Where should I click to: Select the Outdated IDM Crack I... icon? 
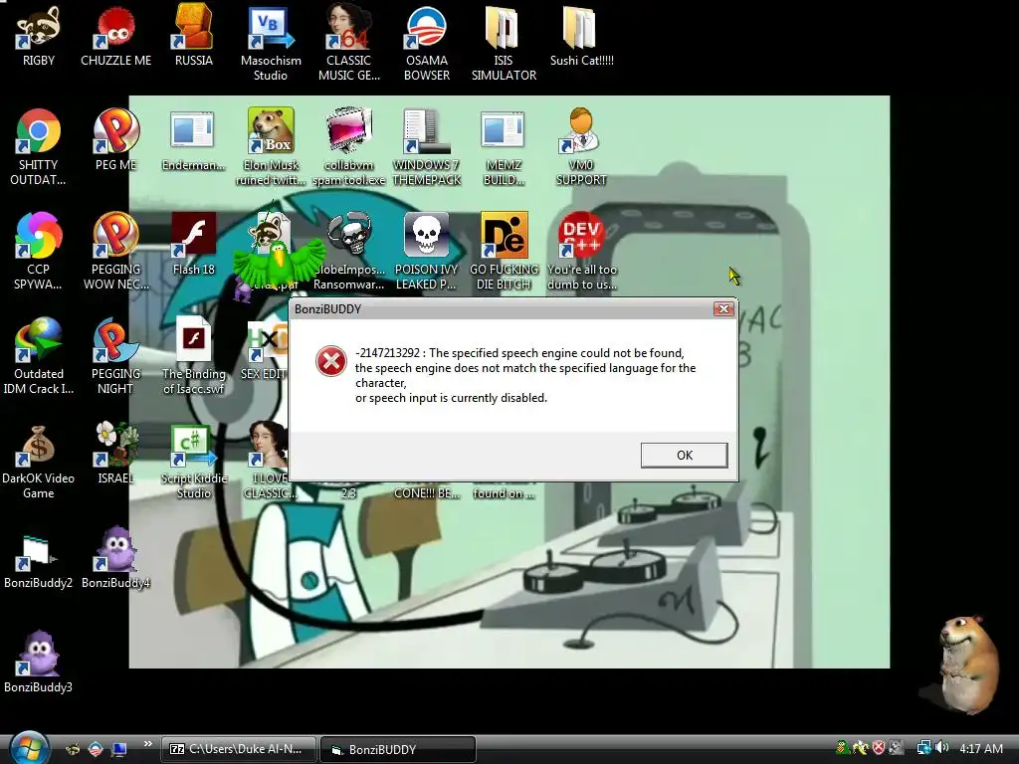coord(39,356)
